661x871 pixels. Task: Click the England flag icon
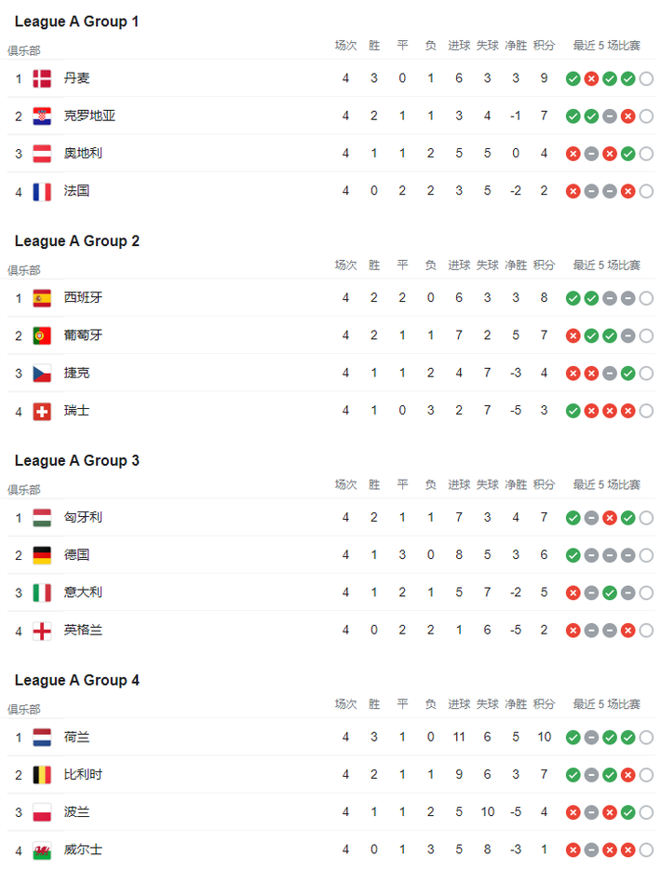(x=42, y=631)
